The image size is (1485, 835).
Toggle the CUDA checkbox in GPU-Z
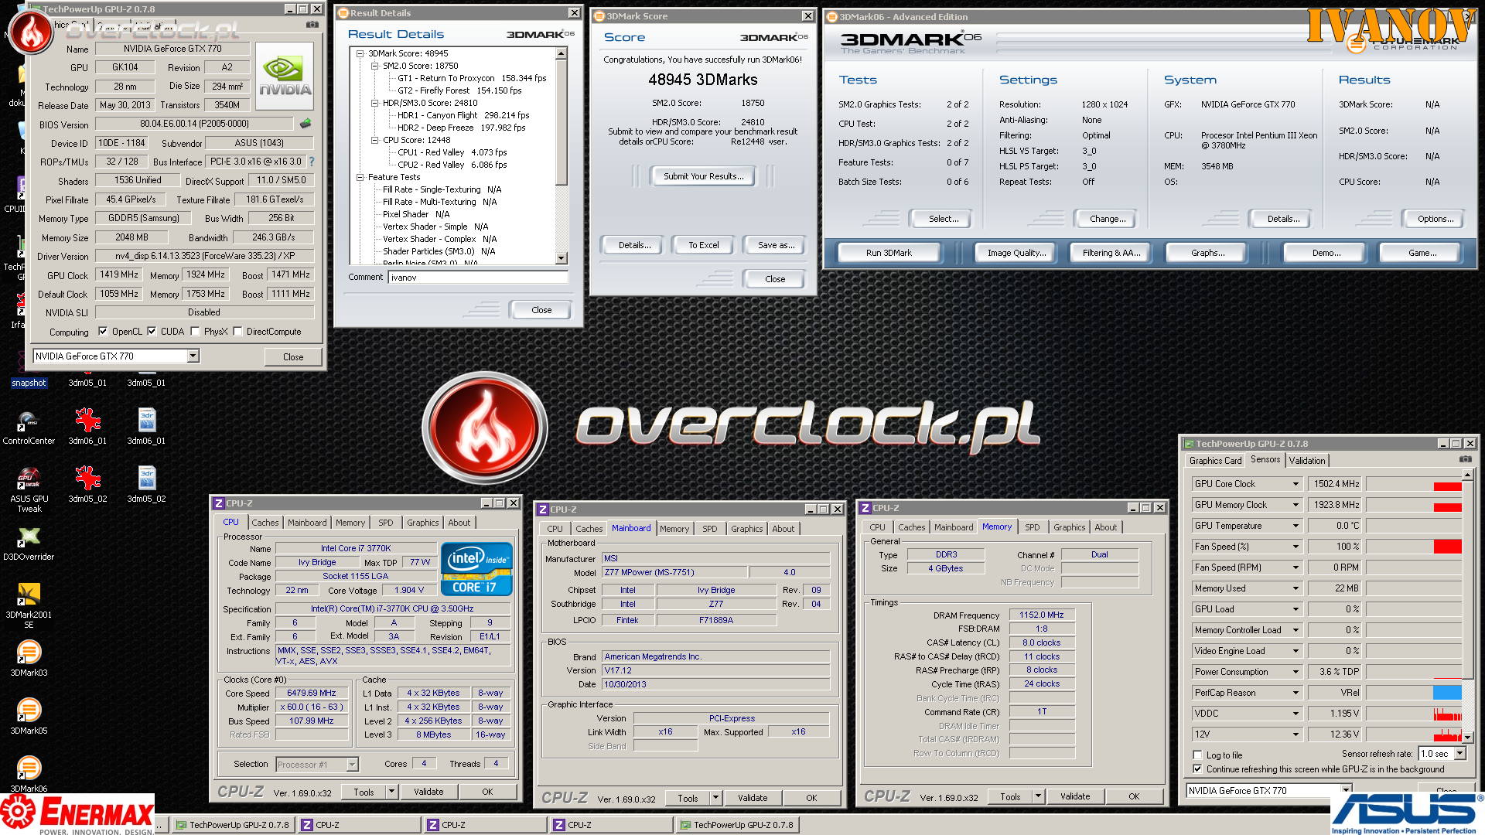click(152, 332)
